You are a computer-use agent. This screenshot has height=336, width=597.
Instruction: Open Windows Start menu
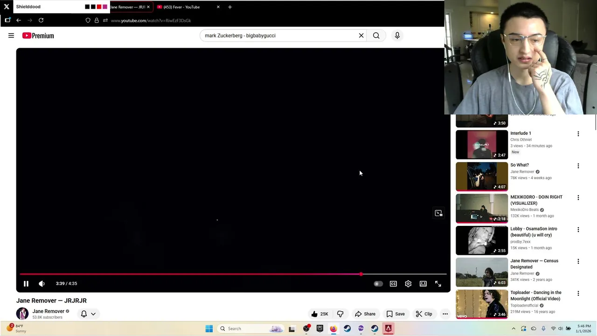pyautogui.click(x=209, y=329)
